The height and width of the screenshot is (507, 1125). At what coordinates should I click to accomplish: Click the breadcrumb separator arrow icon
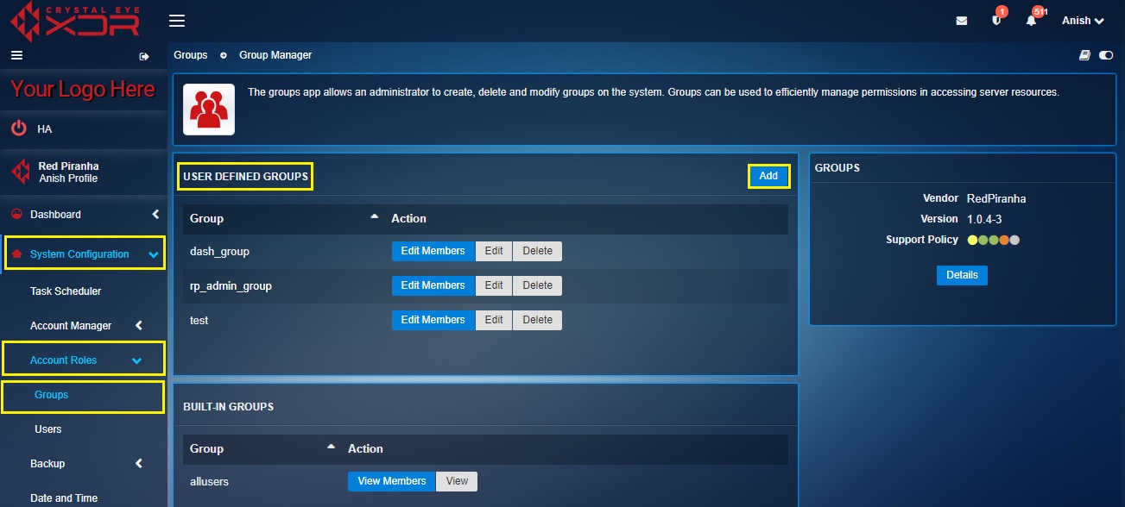tap(224, 55)
